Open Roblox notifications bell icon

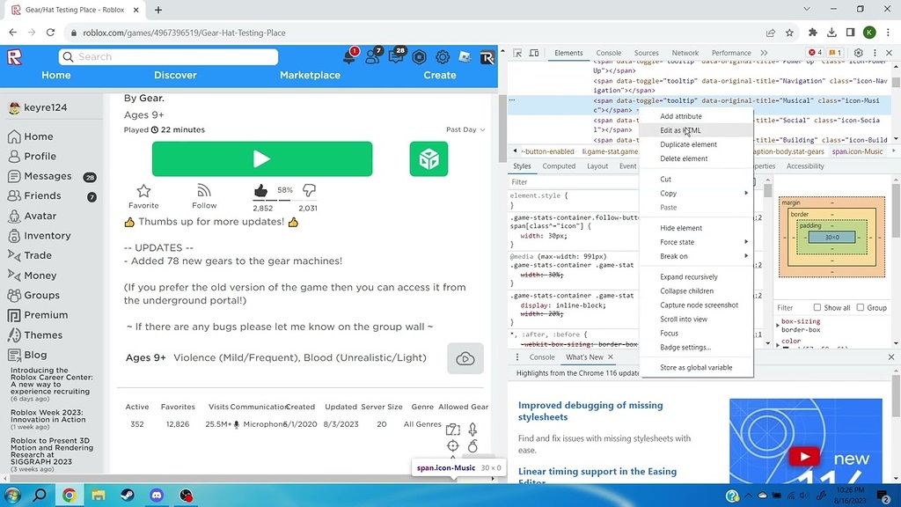click(x=348, y=56)
